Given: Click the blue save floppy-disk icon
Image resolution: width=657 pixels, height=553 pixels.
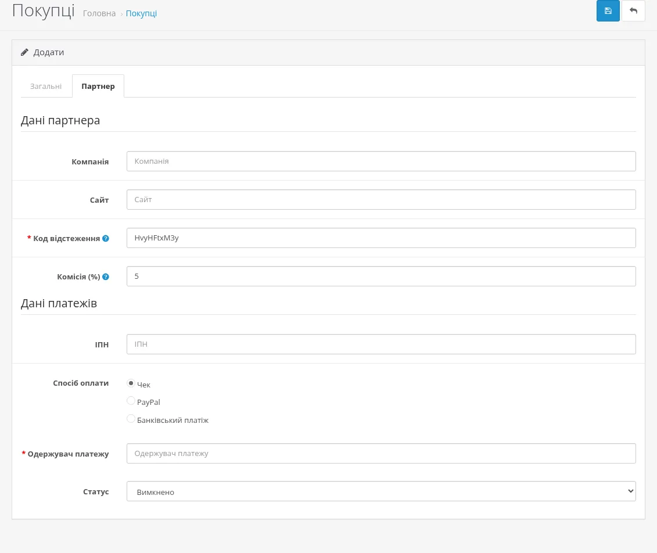Looking at the screenshot, I should pyautogui.click(x=608, y=11).
